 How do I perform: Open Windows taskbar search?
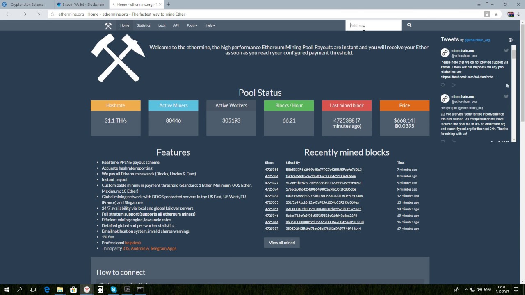tap(20, 289)
